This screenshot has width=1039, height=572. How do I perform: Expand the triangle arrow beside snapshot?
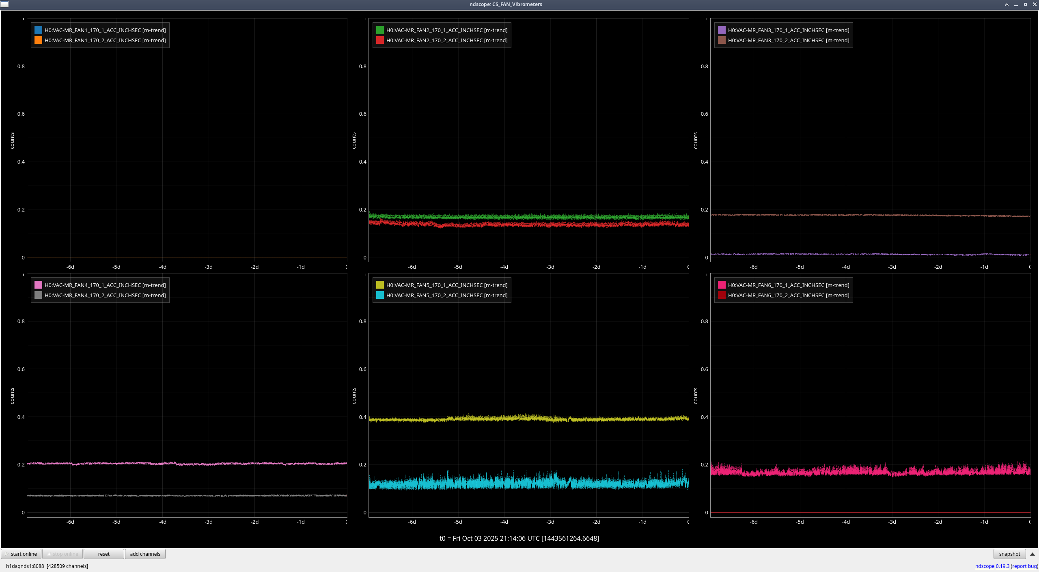1033,554
